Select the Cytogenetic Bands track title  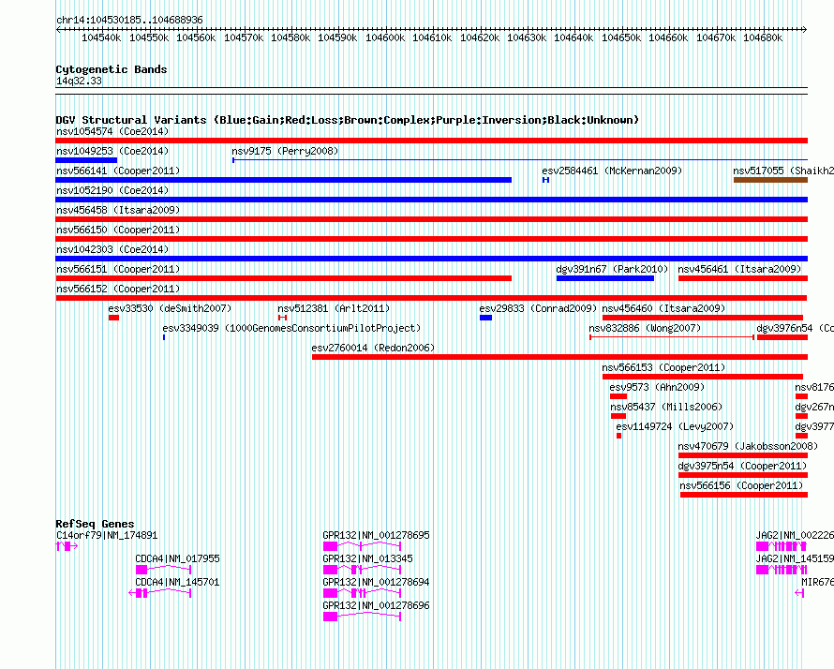112,69
